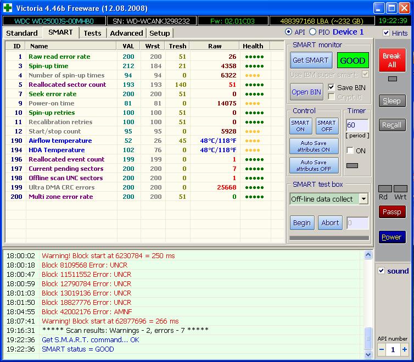The width and height of the screenshot is (414, 362).
Task: Decrease API number with minus button
Action: tap(381, 349)
